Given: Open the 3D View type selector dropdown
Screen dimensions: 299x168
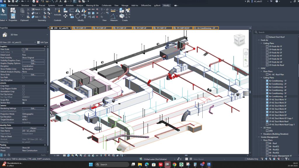Looking at the screenshot, I should [x=24, y=35].
